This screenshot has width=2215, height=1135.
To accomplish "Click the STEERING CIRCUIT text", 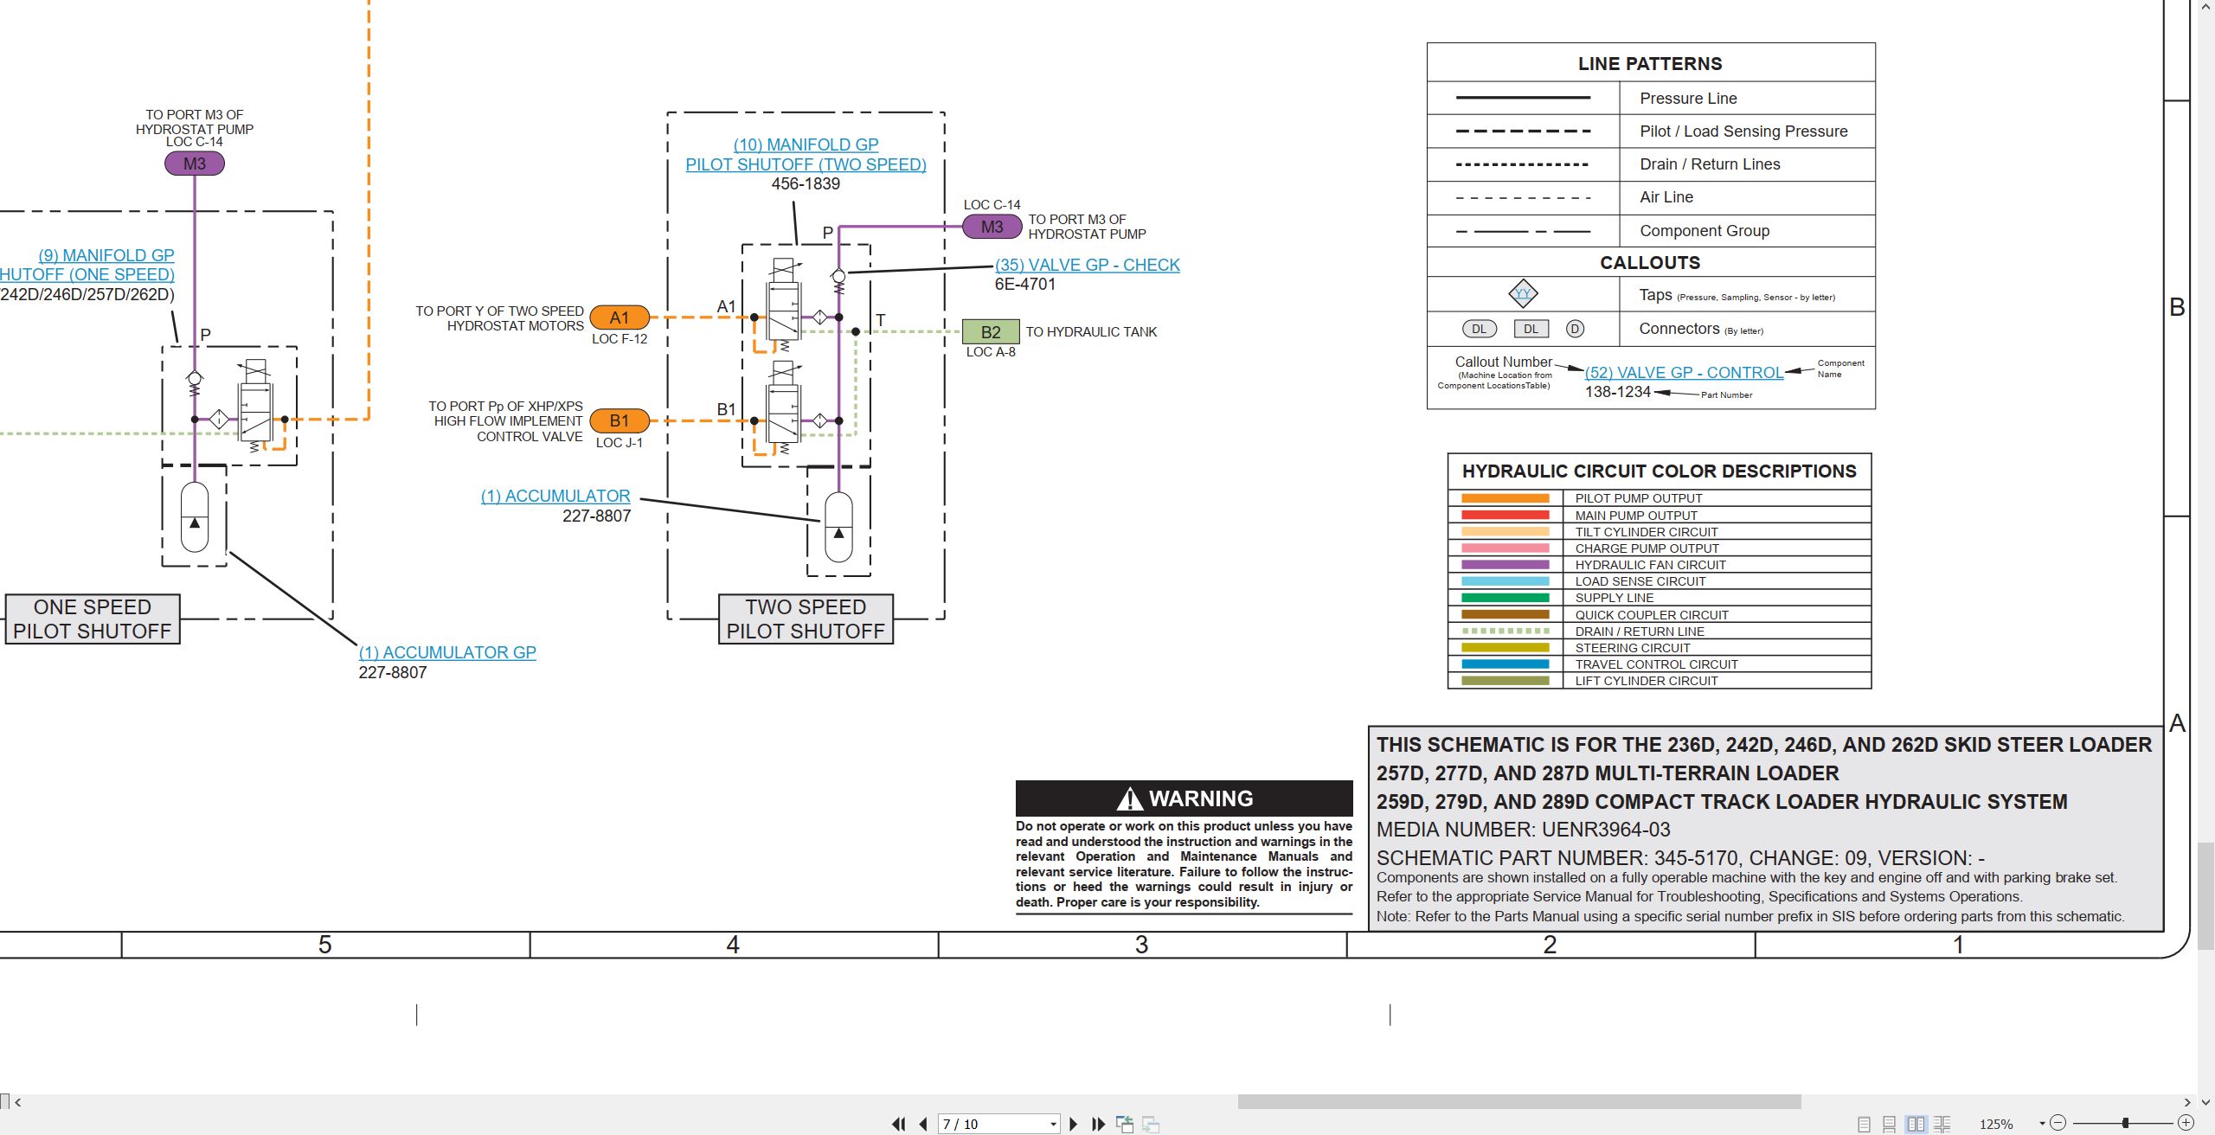I will coord(1632,648).
